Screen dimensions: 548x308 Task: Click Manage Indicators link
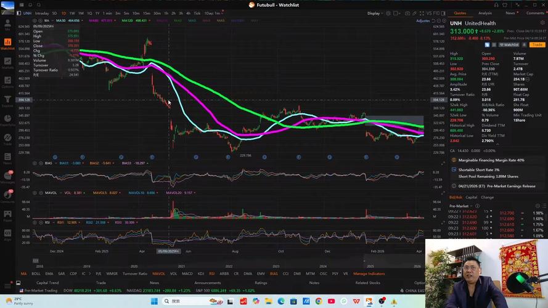point(369,274)
